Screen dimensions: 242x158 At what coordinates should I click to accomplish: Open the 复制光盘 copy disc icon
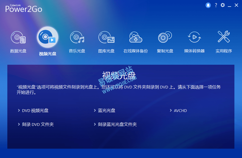point(165,37)
